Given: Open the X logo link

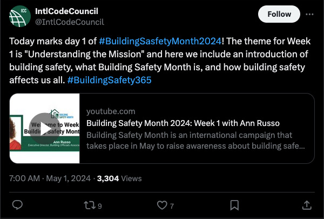Looking at the screenshot, I should tap(309, 15).
